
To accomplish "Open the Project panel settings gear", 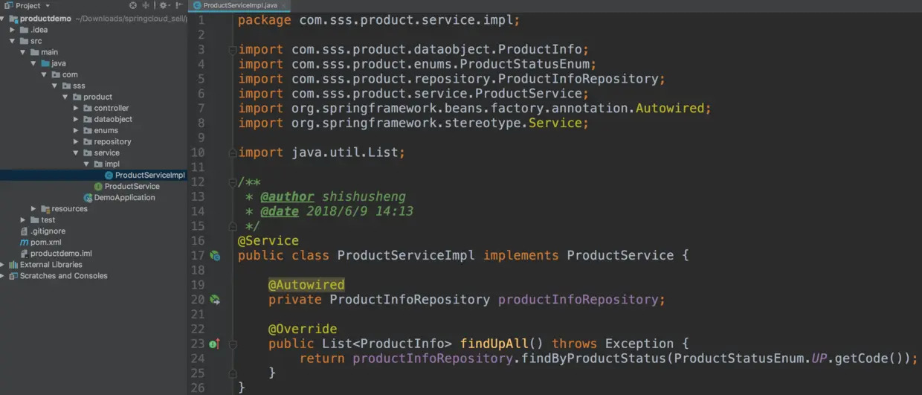I will click(164, 5).
